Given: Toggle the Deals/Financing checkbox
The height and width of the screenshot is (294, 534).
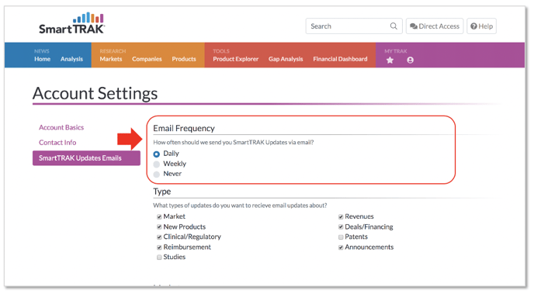Looking at the screenshot, I should point(341,227).
